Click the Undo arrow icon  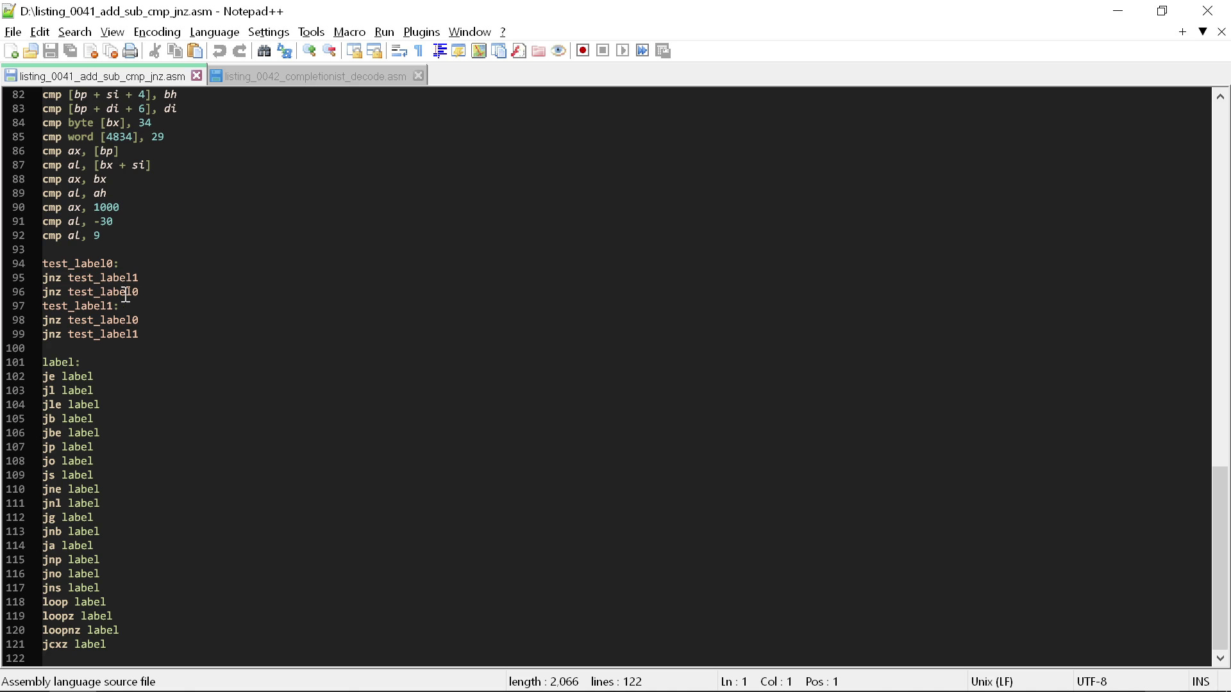point(219,51)
